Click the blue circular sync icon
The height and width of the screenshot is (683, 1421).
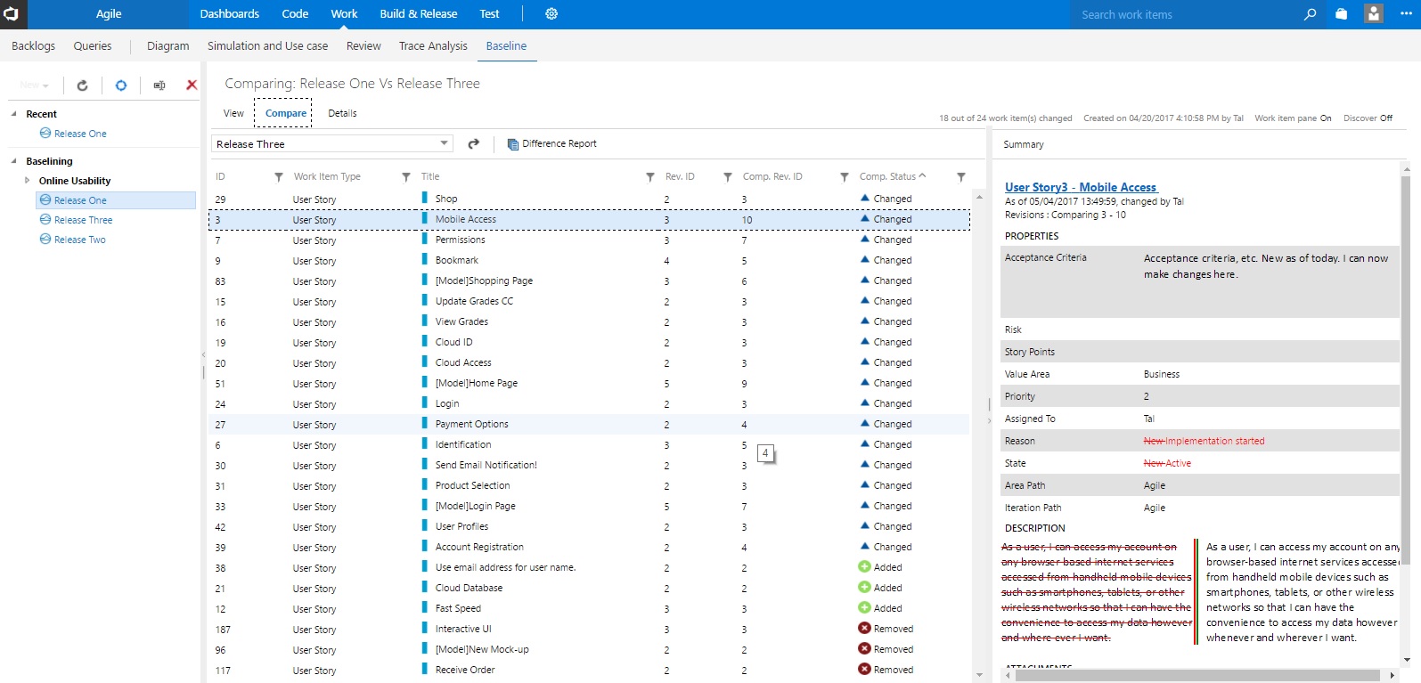coord(121,85)
